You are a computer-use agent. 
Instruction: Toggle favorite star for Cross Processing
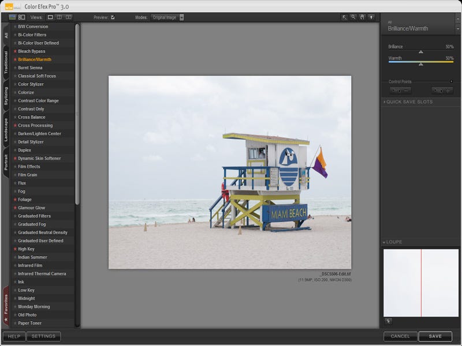(15, 125)
